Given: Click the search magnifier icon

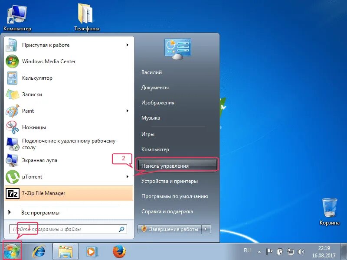Looking at the screenshot, I should (x=121, y=229).
